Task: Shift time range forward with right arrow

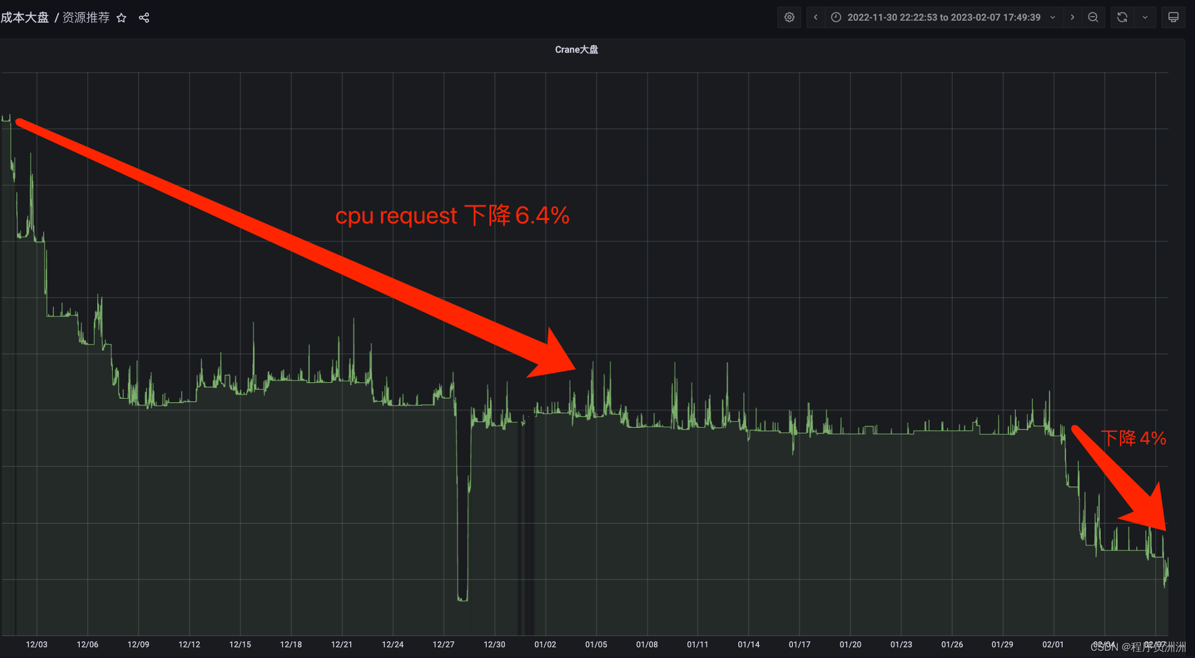Action: pos(1072,17)
